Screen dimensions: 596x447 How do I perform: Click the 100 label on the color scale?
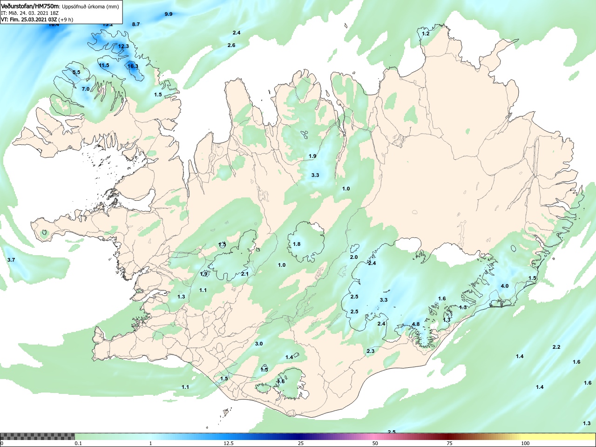525,443
